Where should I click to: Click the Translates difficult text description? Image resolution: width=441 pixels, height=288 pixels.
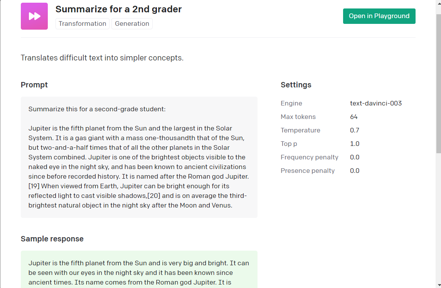(x=102, y=58)
